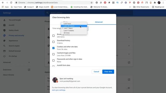
Task: Open the Extensions puzzle piece menu
Action: coord(155,3)
